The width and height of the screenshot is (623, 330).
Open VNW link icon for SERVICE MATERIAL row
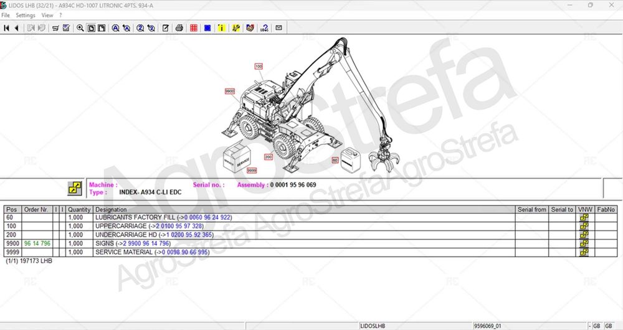click(584, 252)
